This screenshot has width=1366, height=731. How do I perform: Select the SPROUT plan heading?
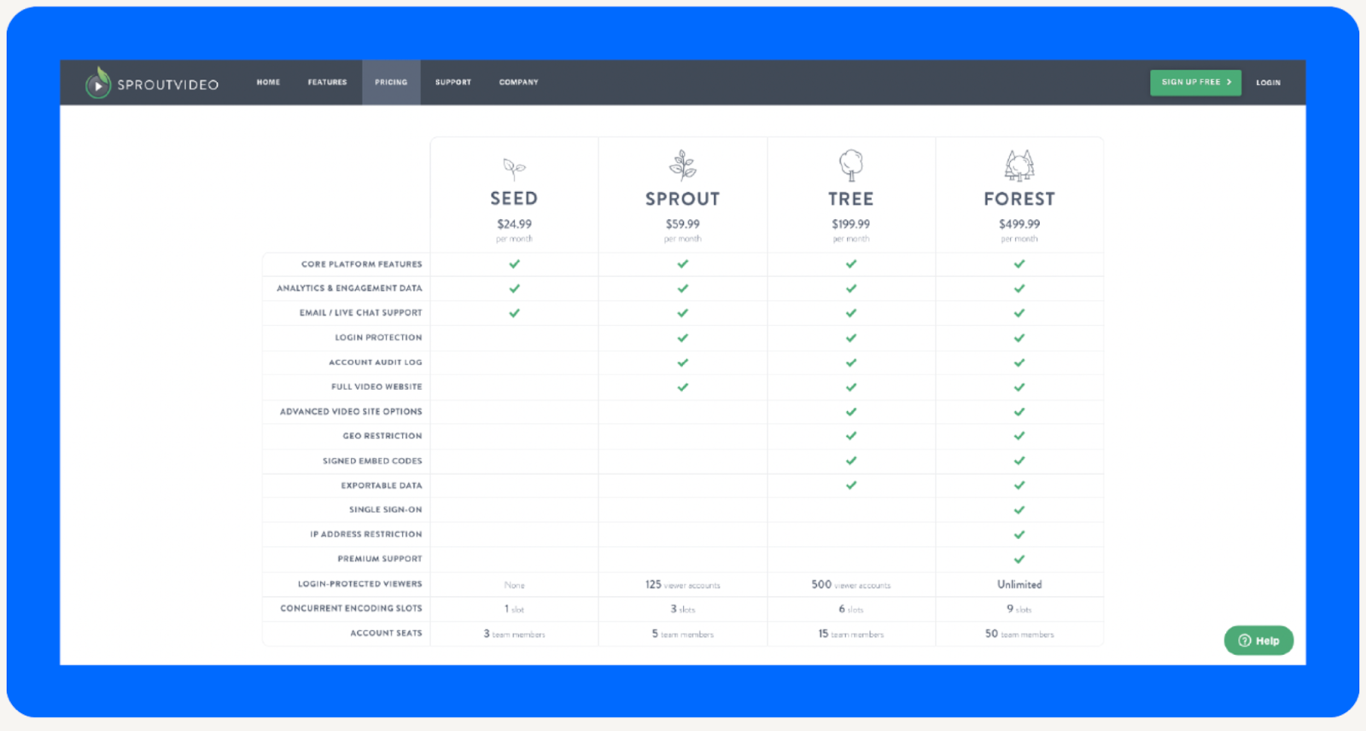(682, 199)
